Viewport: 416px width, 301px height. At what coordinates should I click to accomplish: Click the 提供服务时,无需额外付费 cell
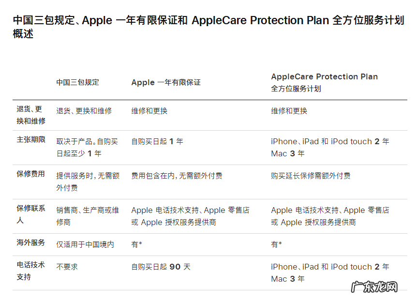point(88,181)
